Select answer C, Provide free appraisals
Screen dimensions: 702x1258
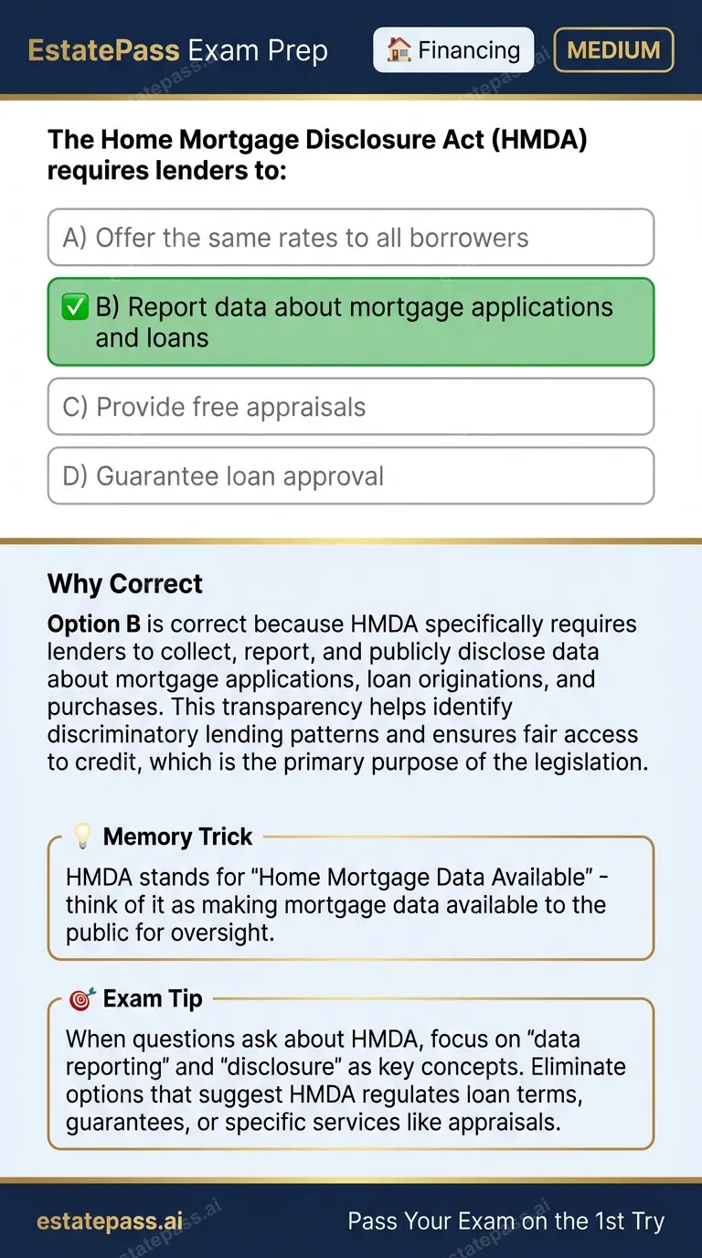(351, 405)
